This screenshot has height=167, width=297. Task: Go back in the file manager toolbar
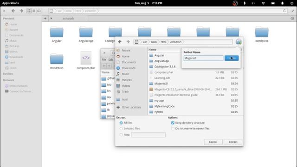click(x=13, y=11)
